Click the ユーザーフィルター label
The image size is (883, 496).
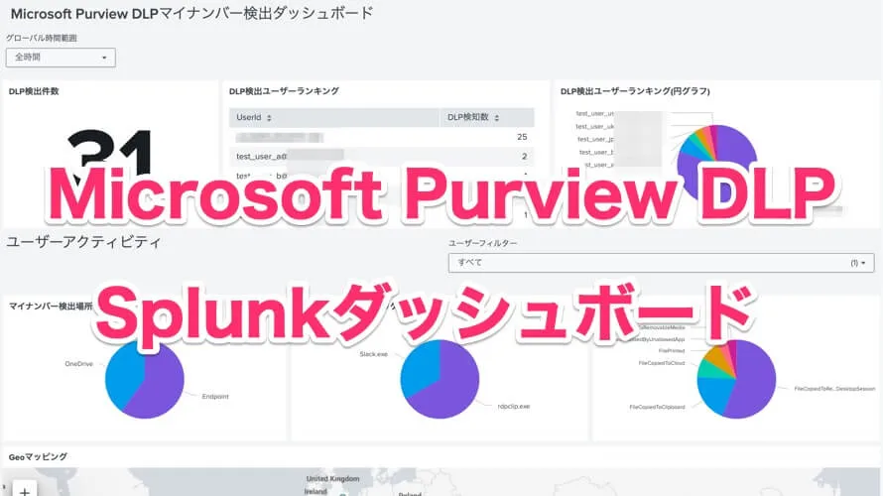(482, 243)
